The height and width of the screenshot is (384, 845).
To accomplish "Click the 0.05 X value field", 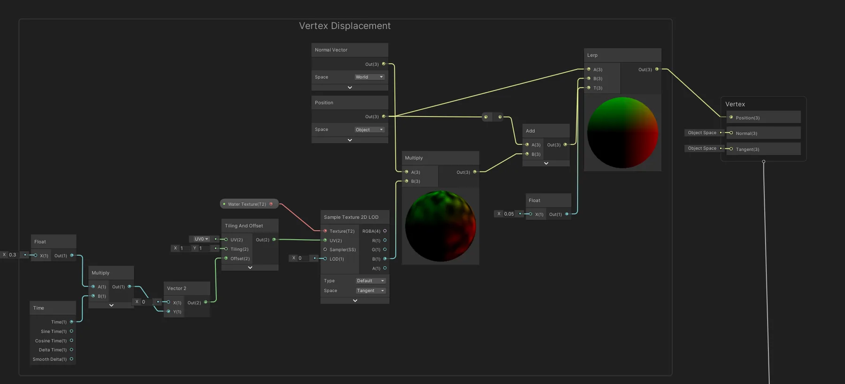I will [x=509, y=214].
